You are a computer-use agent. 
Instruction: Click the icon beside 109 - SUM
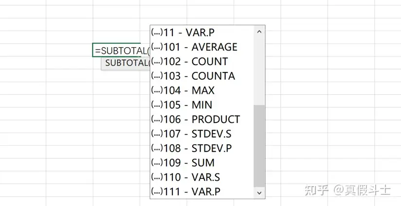click(157, 163)
